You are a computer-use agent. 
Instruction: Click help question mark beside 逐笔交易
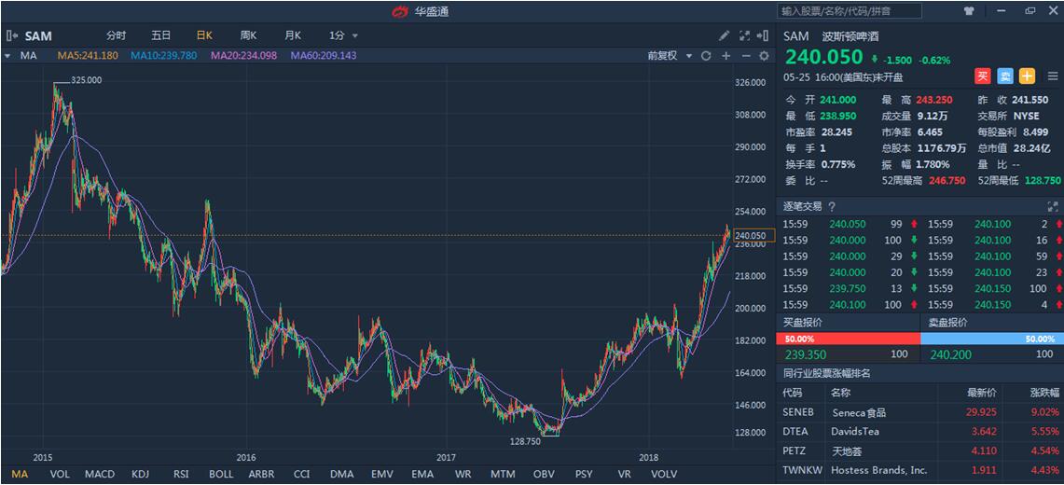(x=832, y=206)
